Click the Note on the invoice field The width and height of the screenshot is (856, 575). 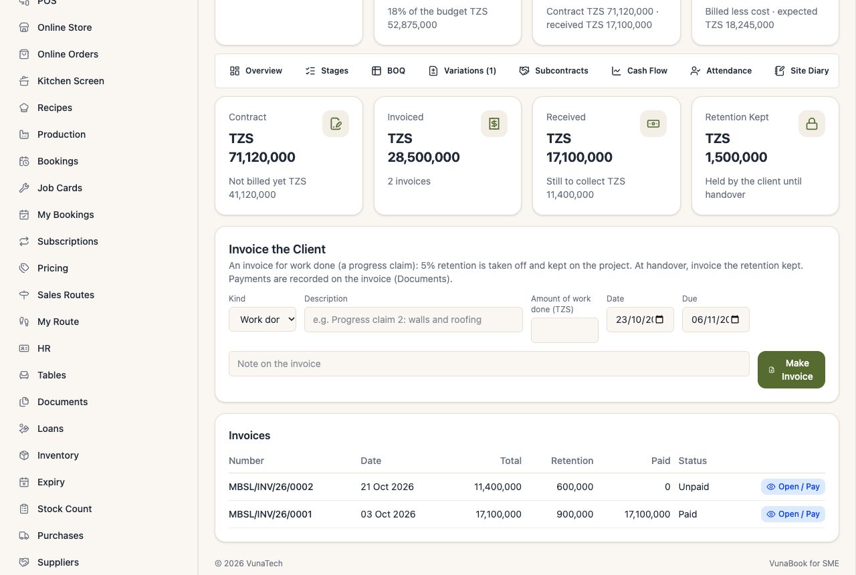pos(489,364)
